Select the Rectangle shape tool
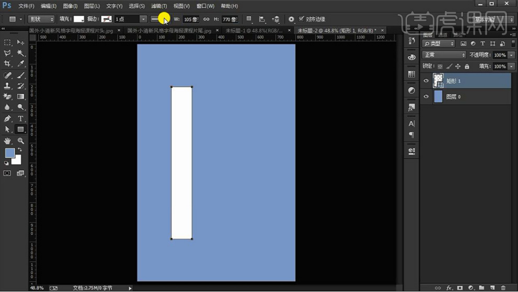Image resolution: width=518 pixels, height=292 pixels. click(x=21, y=129)
